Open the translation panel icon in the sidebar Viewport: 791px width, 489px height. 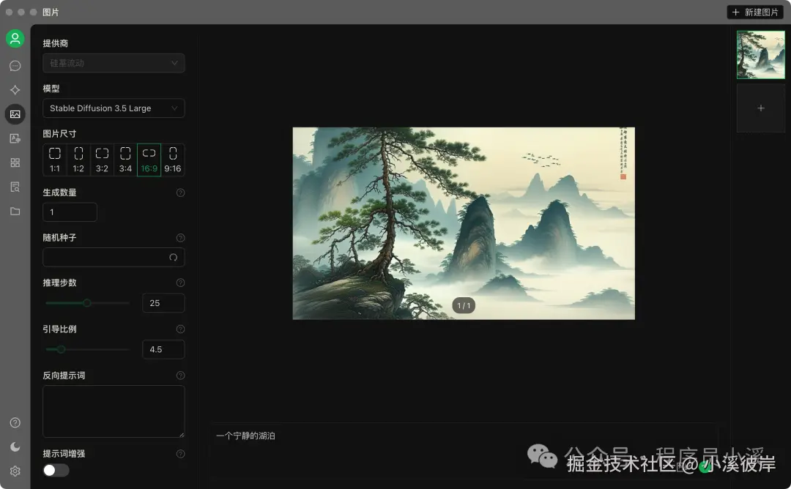(x=15, y=138)
